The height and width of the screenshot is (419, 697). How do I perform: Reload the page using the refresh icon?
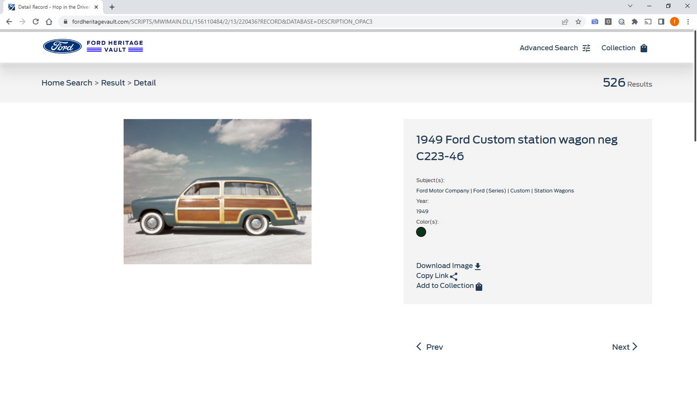tap(36, 21)
